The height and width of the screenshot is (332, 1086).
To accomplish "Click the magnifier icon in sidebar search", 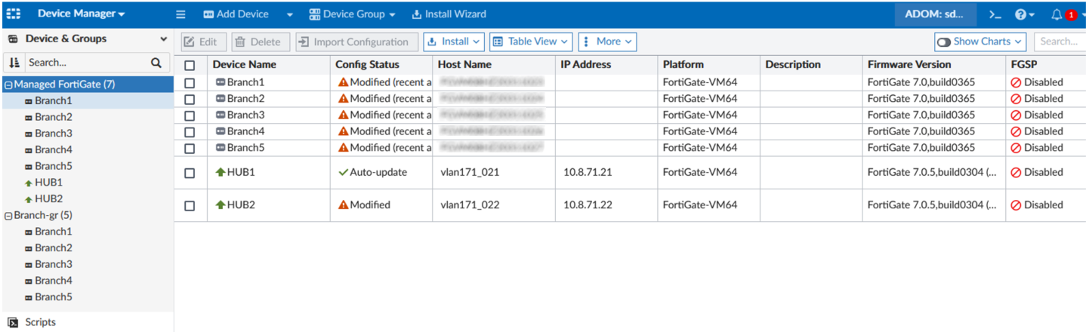I will tap(156, 63).
